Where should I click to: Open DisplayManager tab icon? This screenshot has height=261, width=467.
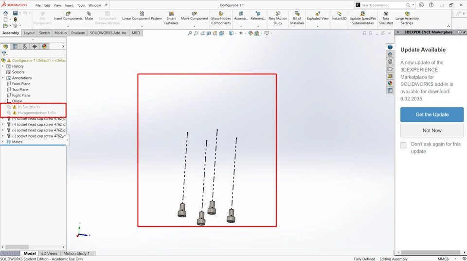(44, 46)
